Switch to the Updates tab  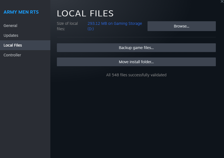pos(11,35)
